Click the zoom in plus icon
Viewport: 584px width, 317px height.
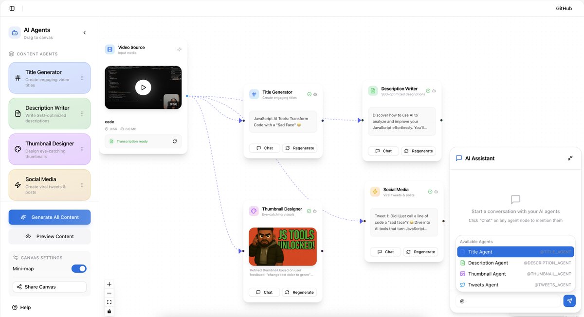[x=109, y=284]
